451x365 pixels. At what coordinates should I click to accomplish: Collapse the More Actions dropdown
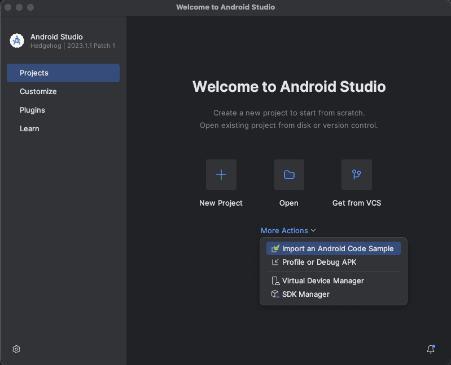coord(288,230)
